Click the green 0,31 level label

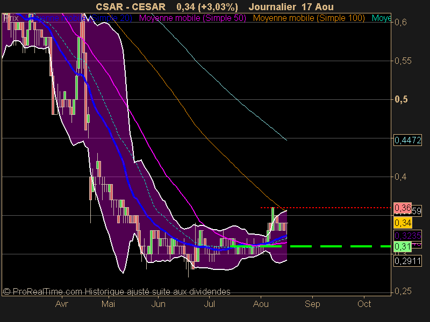coord(402,246)
